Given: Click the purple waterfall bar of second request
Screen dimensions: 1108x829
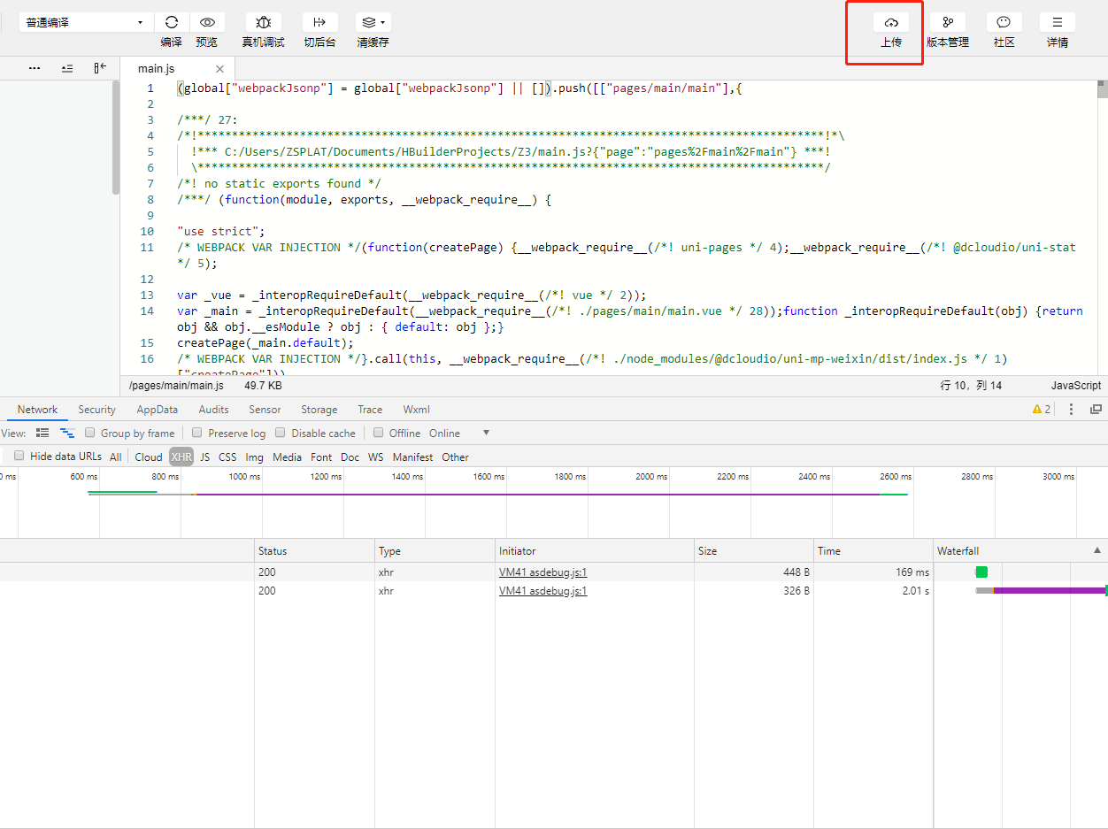Looking at the screenshot, I should pyautogui.click(x=1050, y=590).
